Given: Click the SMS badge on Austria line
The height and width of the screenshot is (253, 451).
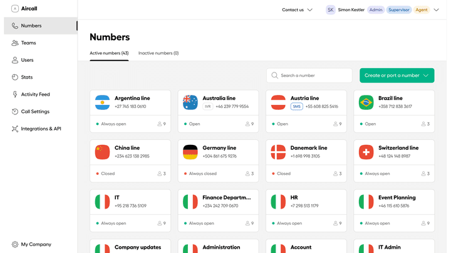Looking at the screenshot, I should 296,106.
